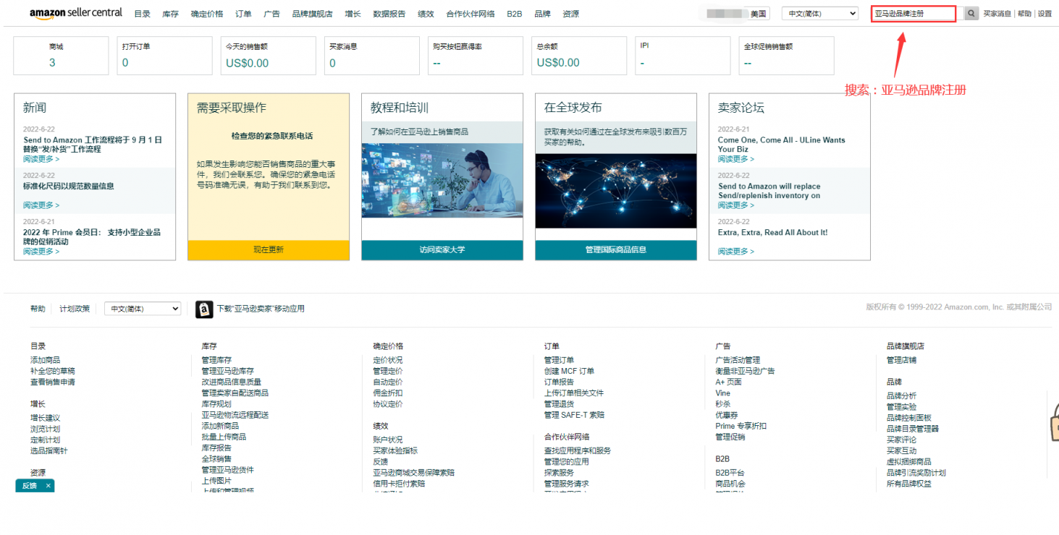Open the 买家消息 summary tile
The height and width of the screenshot is (535, 1059).
(x=372, y=56)
